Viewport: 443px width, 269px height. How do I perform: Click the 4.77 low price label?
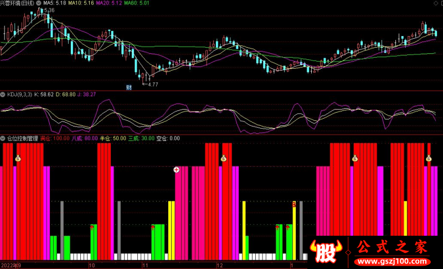tap(153, 84)
